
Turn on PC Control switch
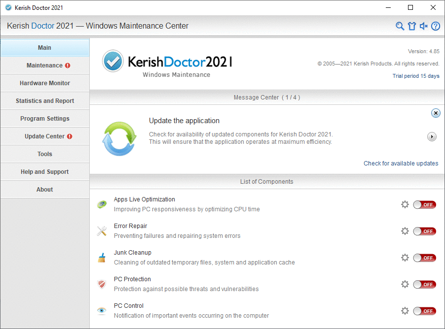click(425, 311)
